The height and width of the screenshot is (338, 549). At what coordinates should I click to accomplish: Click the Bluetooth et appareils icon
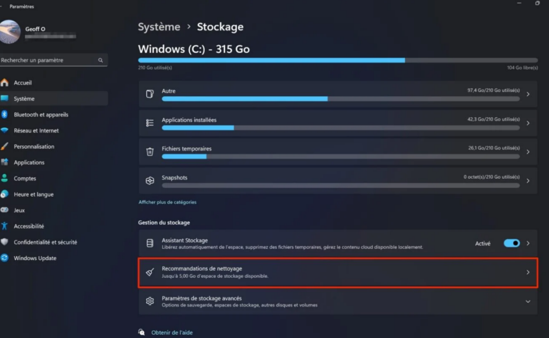pos(4,114)
